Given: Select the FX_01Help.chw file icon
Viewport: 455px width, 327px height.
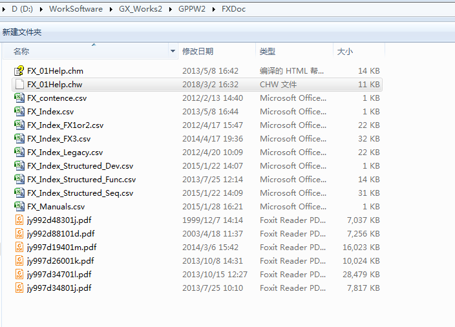Looking at the screenshot, I should click(x=19, y=85).
